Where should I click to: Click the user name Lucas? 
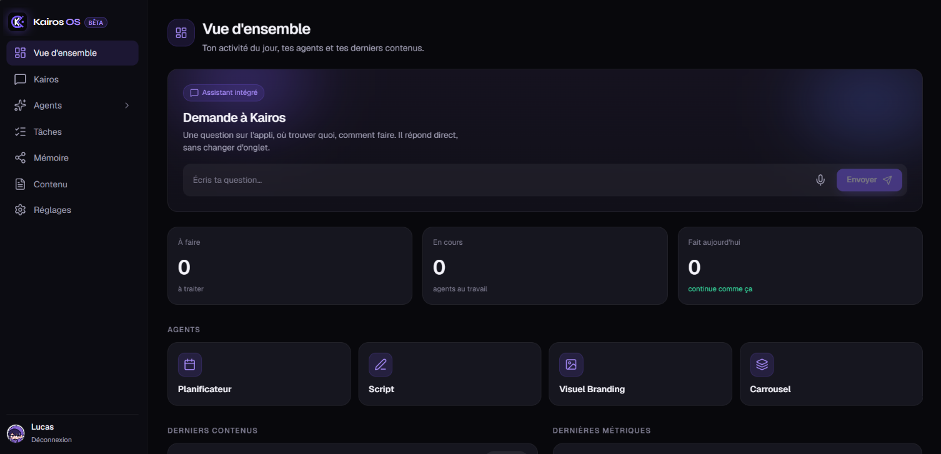(x=42, y=427)
